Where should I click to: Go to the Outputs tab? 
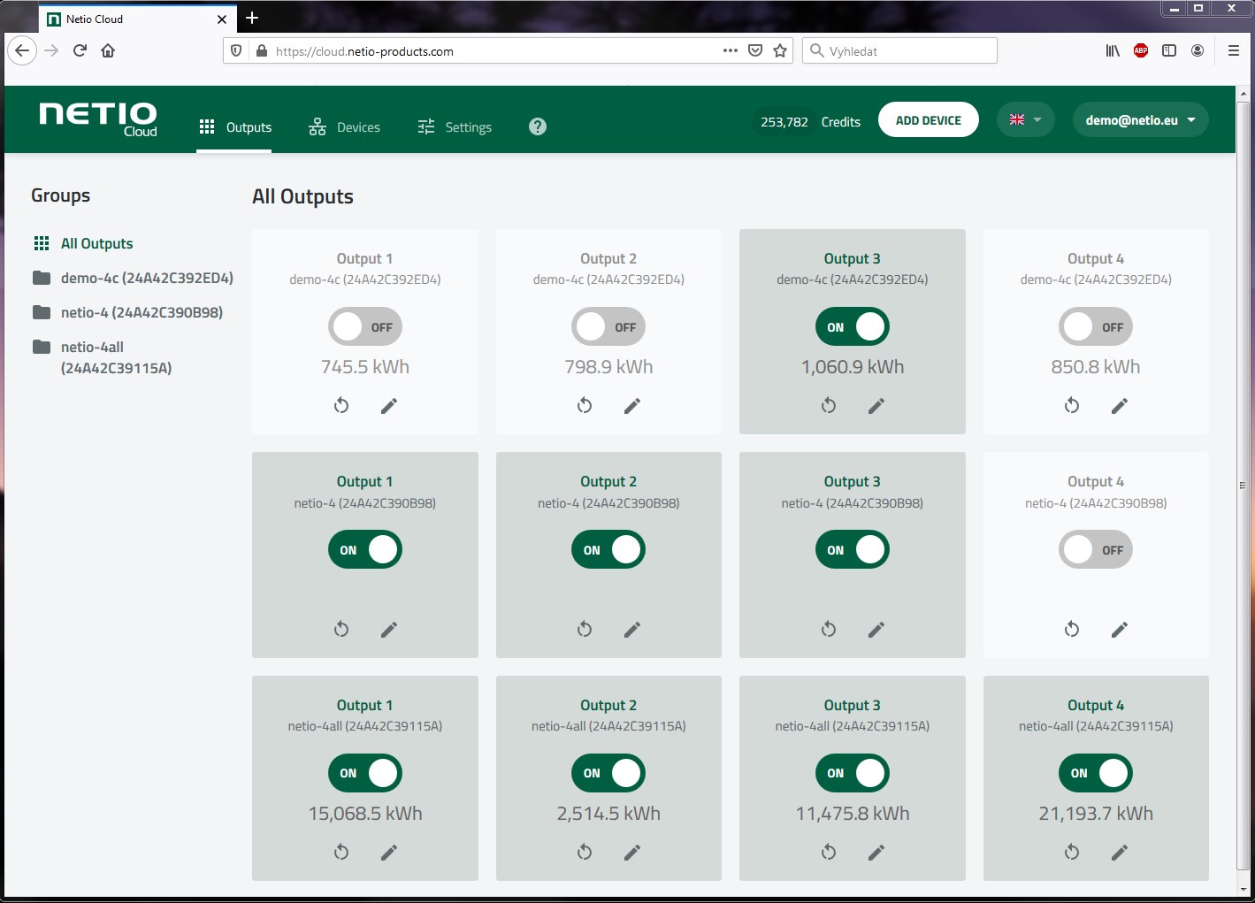tap(235, 127)
